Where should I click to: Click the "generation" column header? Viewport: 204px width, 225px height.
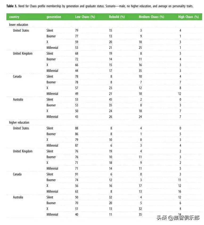54,17
